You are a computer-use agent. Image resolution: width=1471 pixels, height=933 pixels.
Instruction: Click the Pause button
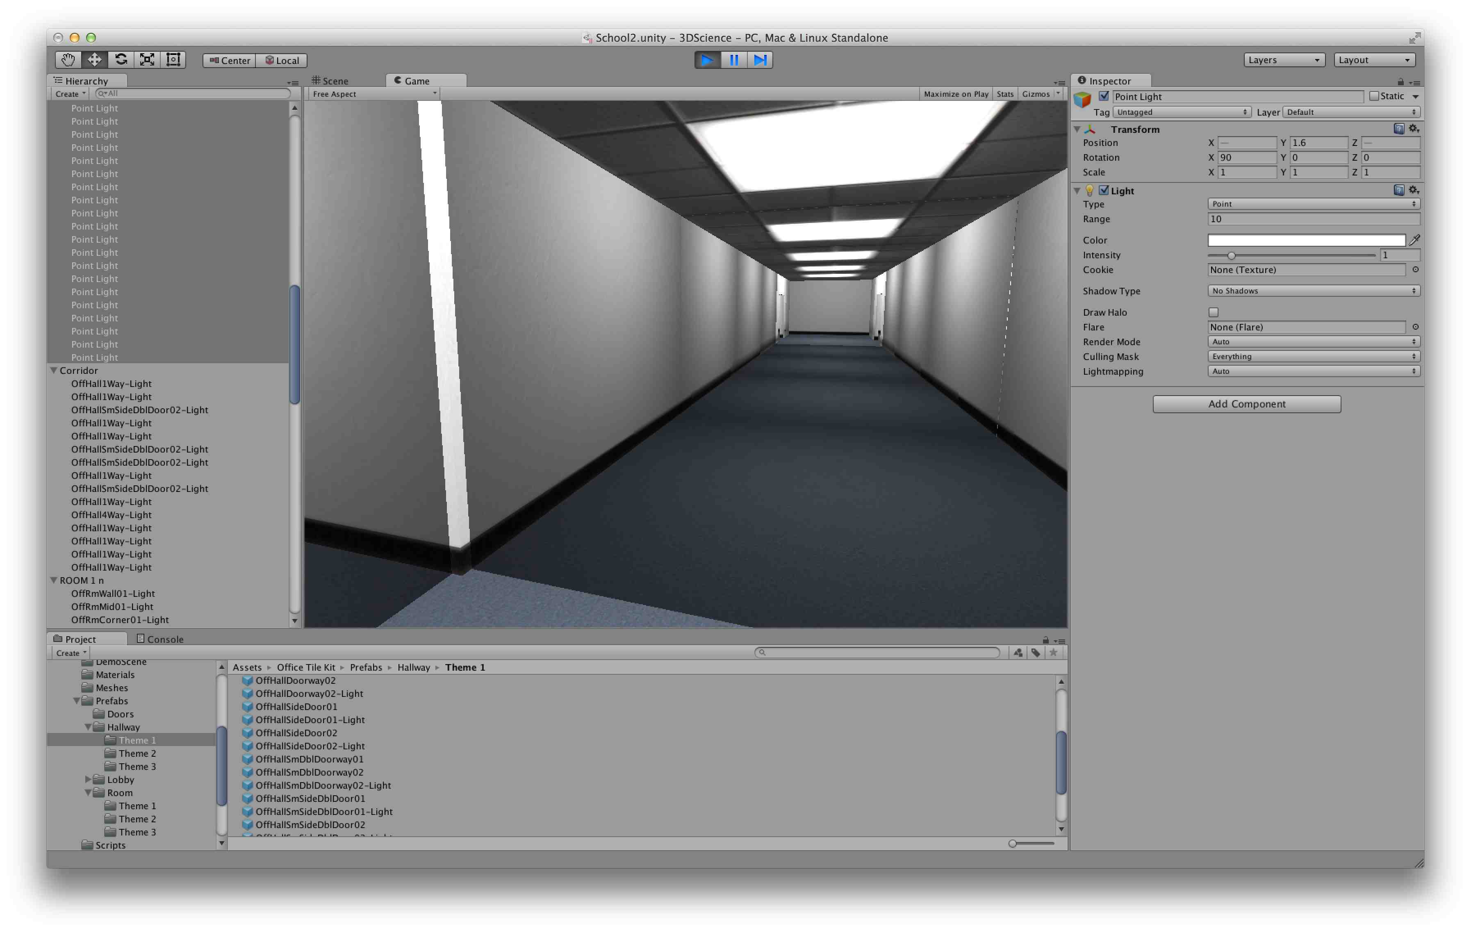[734, 60]
